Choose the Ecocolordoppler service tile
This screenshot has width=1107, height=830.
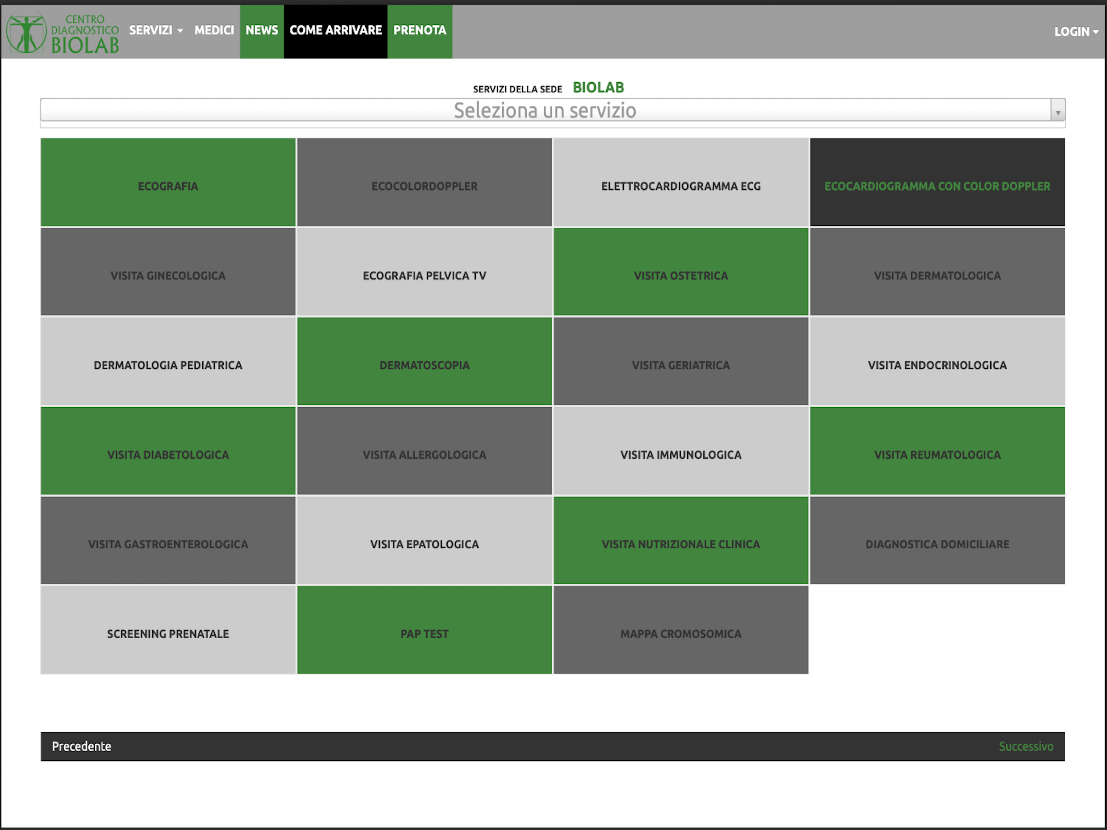pyautogui.click(x=424, y=183)
